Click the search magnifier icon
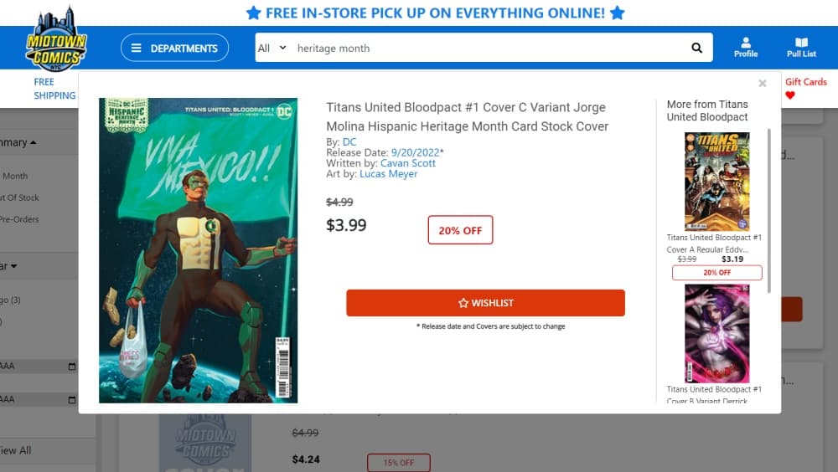Viewport: 838px width, 472px height. point(696,48)
